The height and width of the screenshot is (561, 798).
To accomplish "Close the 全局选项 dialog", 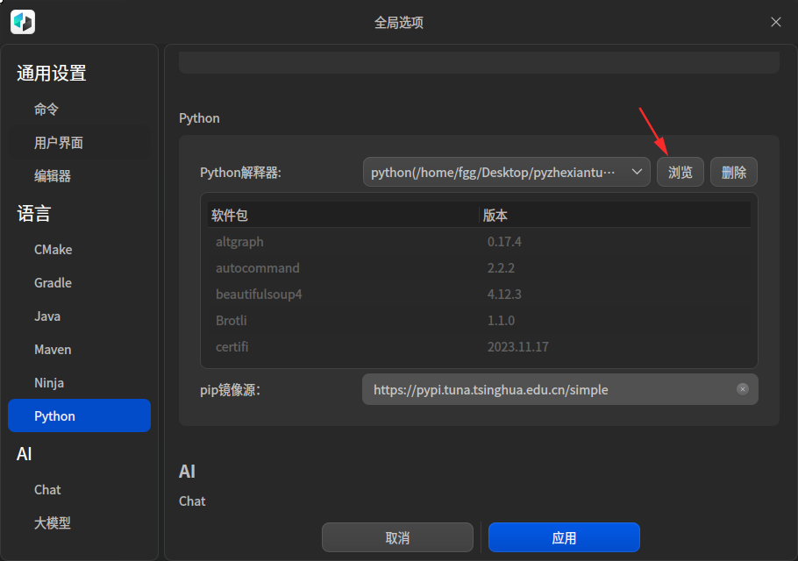I will tap(775, 22).
